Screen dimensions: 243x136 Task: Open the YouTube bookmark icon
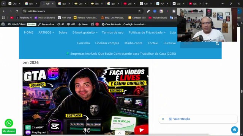[x=12, y=18]
